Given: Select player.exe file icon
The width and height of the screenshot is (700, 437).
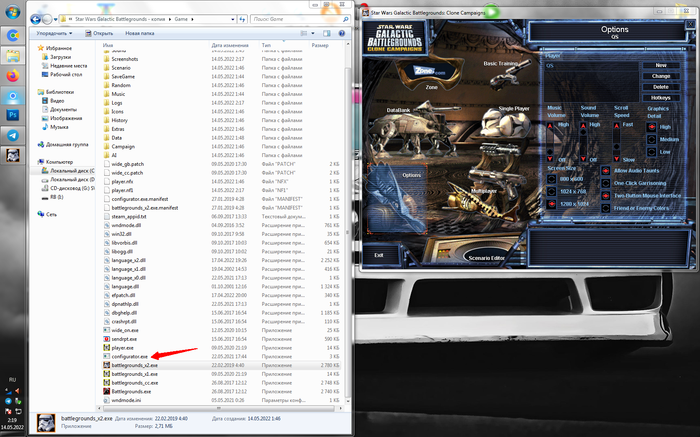Looking at the screenshot, I should point(107,348).
